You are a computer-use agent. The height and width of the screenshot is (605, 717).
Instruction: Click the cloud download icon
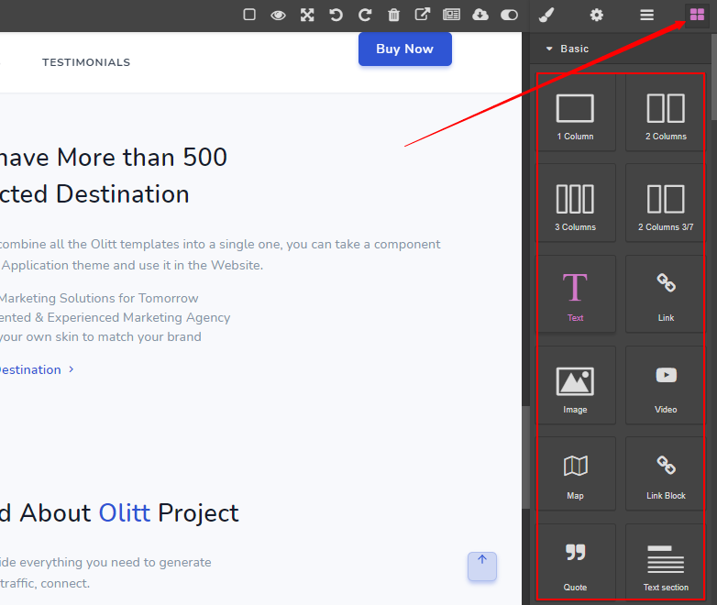[480, 15]
